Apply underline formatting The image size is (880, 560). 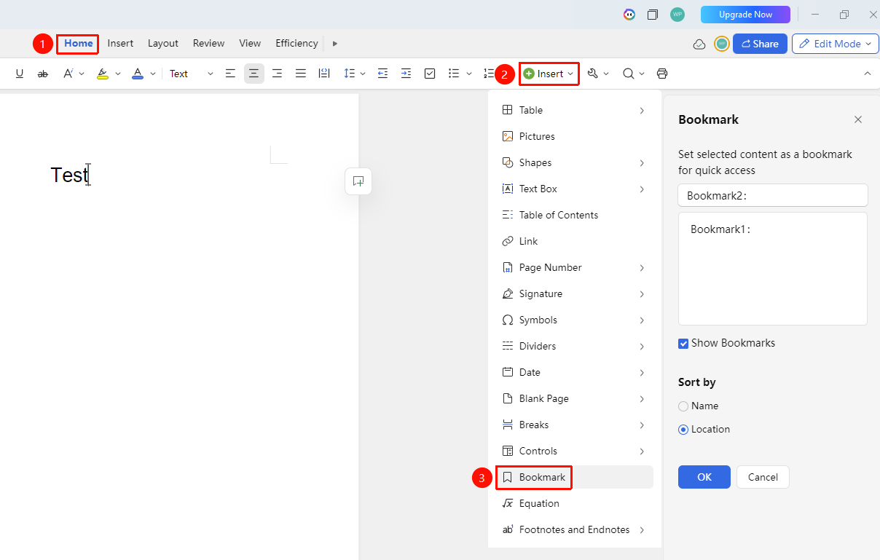click(x=20, y=74)
